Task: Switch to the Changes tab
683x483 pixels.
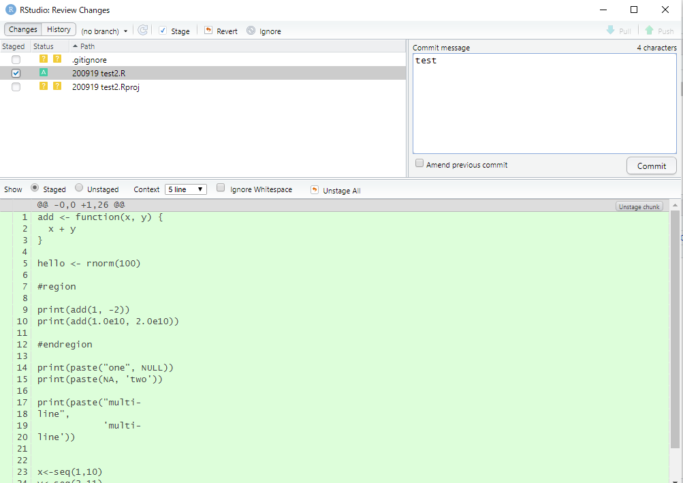Action: [x=23, y=29]
